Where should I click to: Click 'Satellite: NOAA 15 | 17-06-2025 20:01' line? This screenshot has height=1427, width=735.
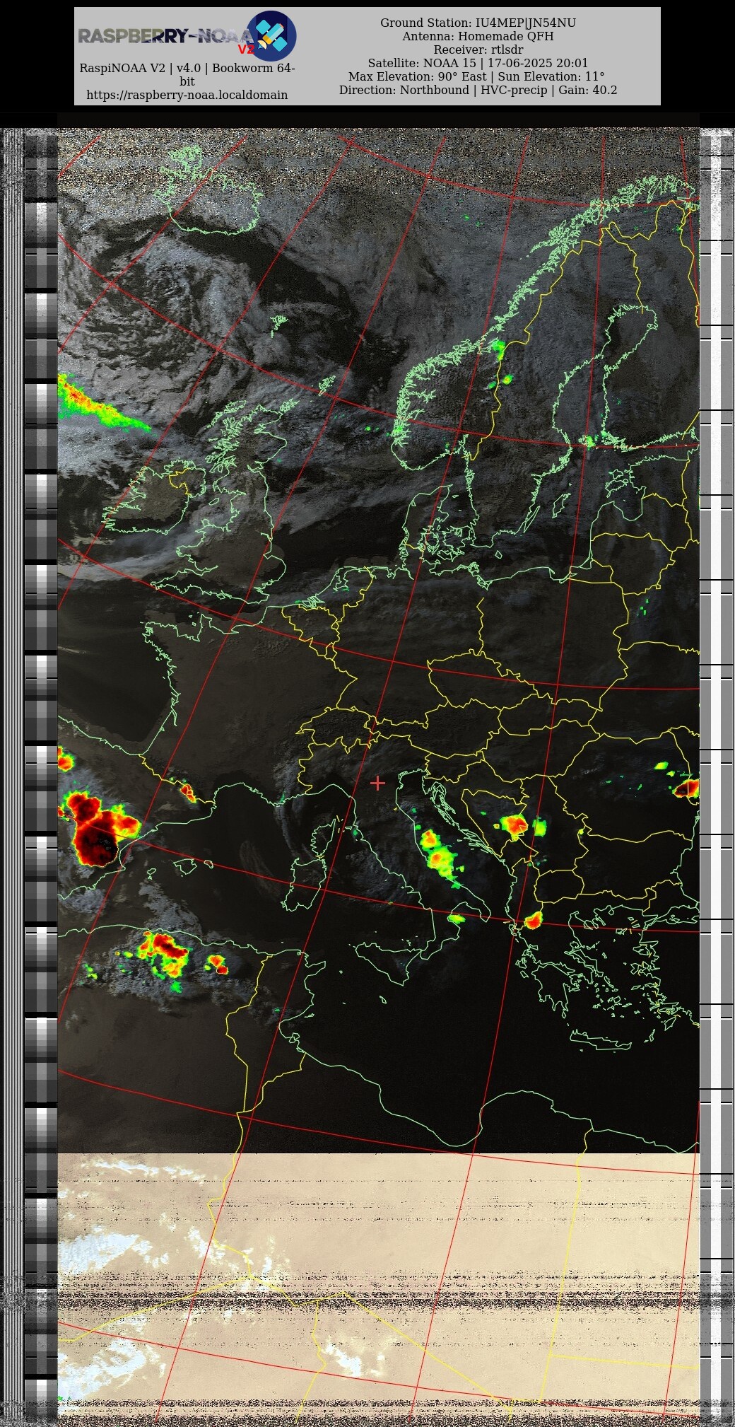(478, 63)
